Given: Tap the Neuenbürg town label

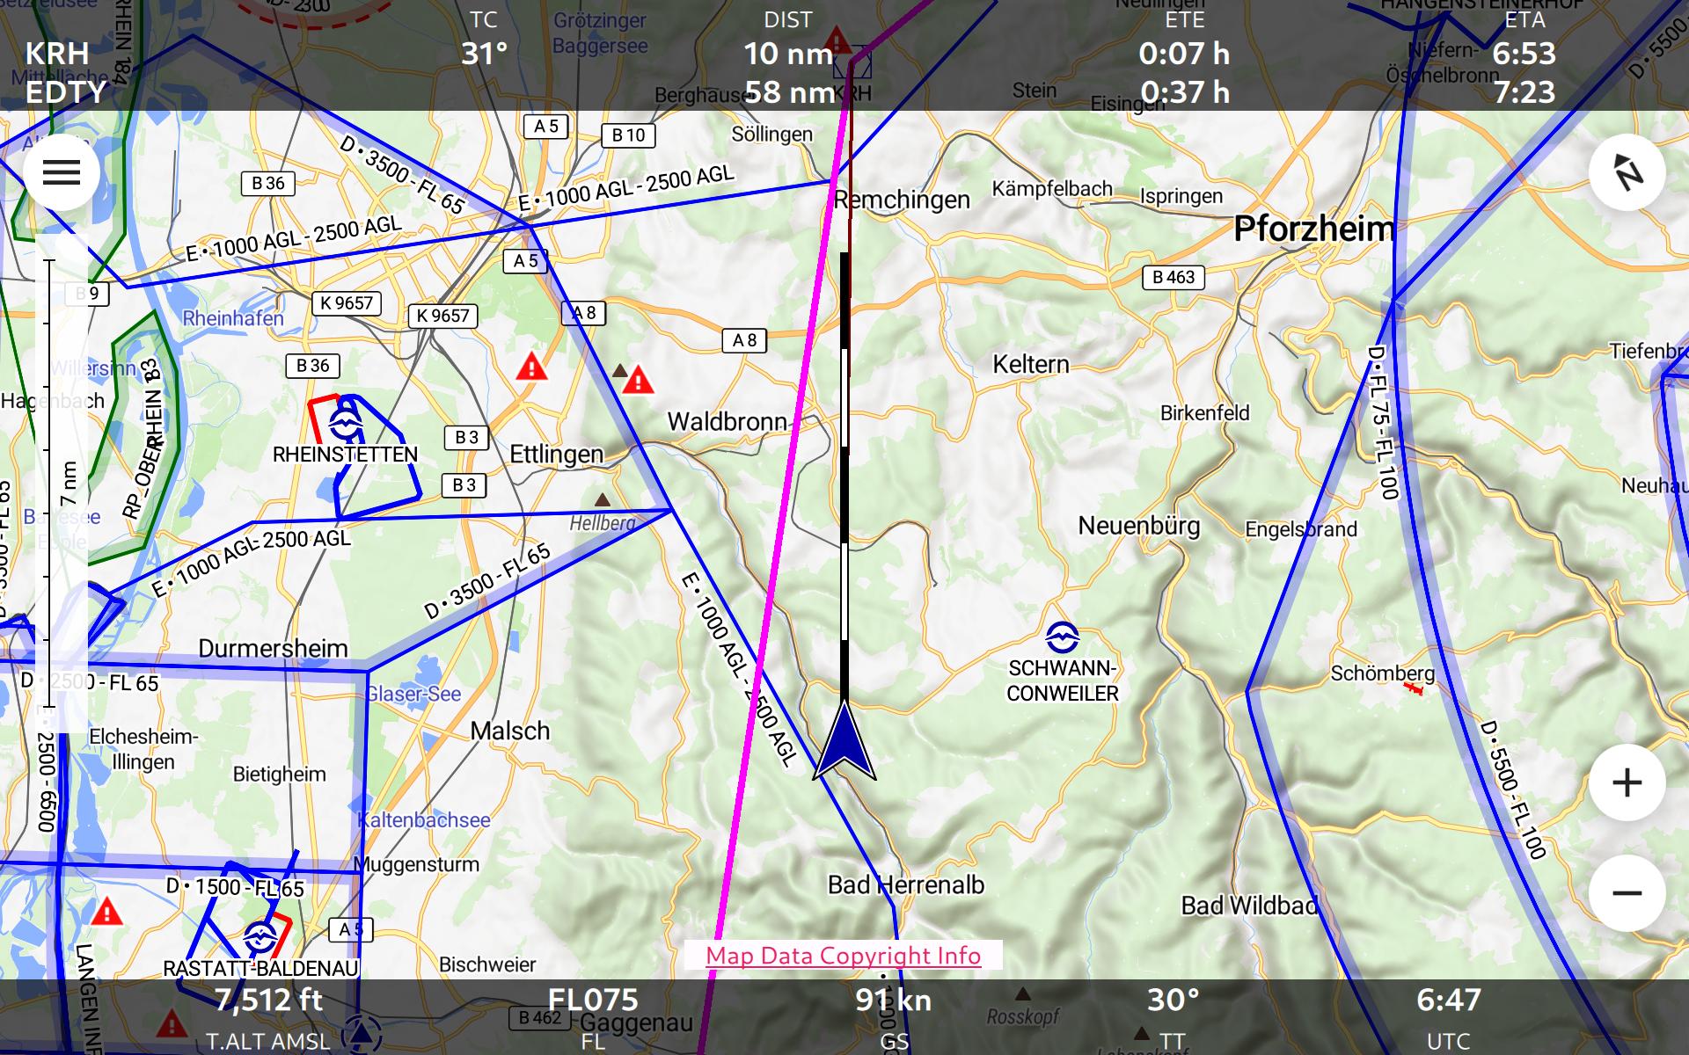Looking at the screenshot, I should click(x=1139, y=526).
